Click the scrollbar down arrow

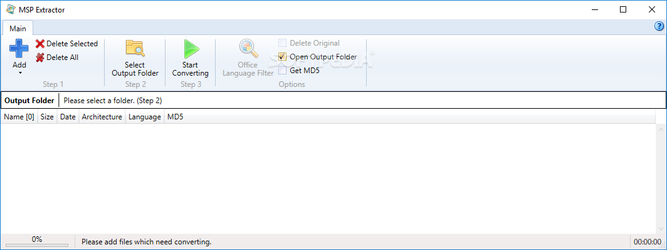pos(661,229)
